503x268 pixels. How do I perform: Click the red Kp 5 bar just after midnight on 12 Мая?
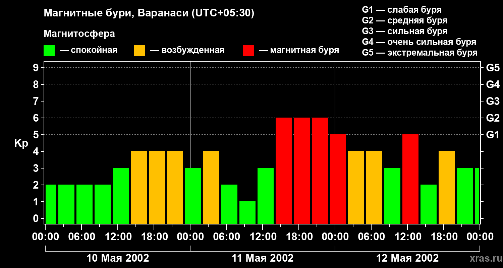tap(338, 179)
